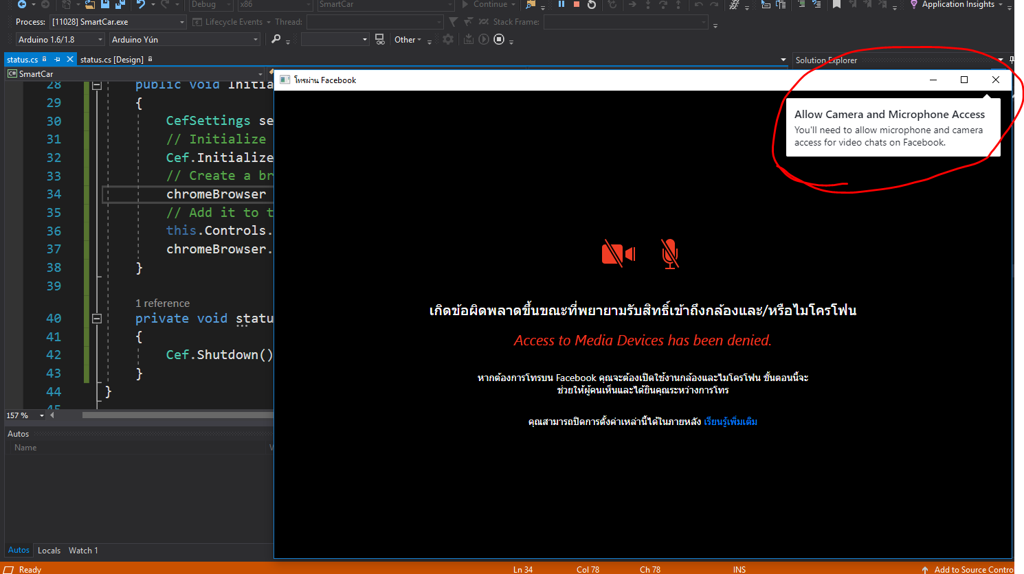Click 'Ln 34' in the status bar

point(523,569)
